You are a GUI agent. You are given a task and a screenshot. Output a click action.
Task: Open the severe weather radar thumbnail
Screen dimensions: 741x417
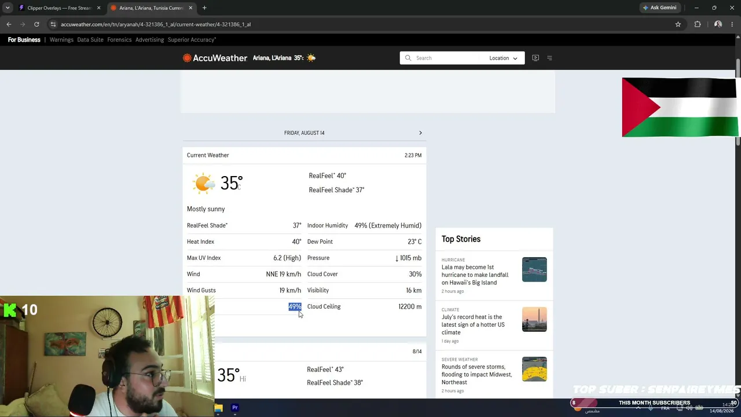[x=534, y=369]
